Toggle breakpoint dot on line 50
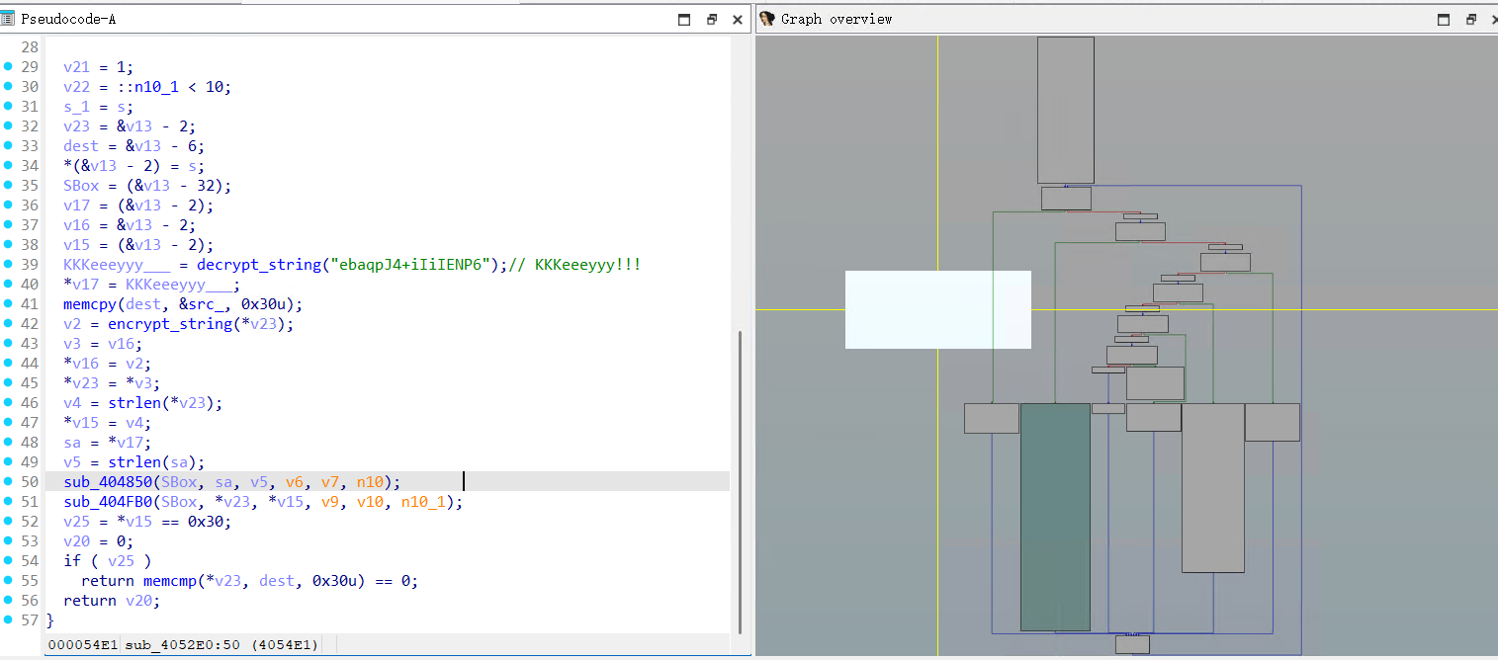This screenshot has height=660, width=1498. 9,481
